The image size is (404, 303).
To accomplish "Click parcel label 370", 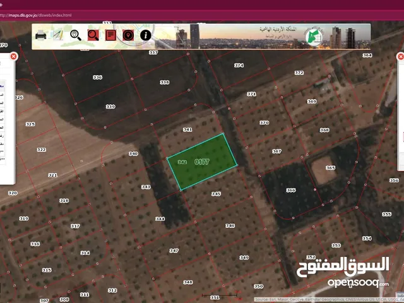I will click(x=264, y=123).
